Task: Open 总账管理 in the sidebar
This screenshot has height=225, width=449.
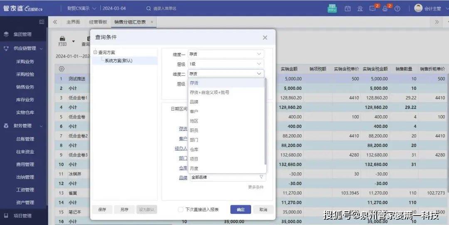Action: tap(25, 139)
